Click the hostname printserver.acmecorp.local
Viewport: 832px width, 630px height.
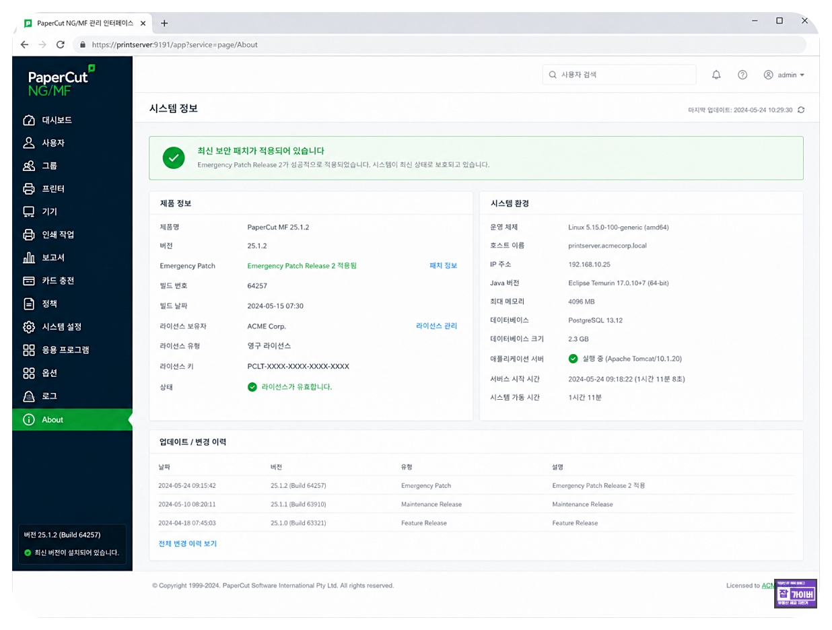[x=607, y=246]
